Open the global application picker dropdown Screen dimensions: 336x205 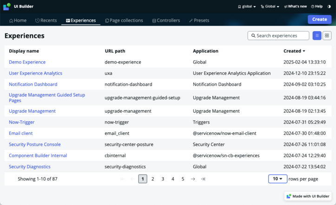[247, 6]
